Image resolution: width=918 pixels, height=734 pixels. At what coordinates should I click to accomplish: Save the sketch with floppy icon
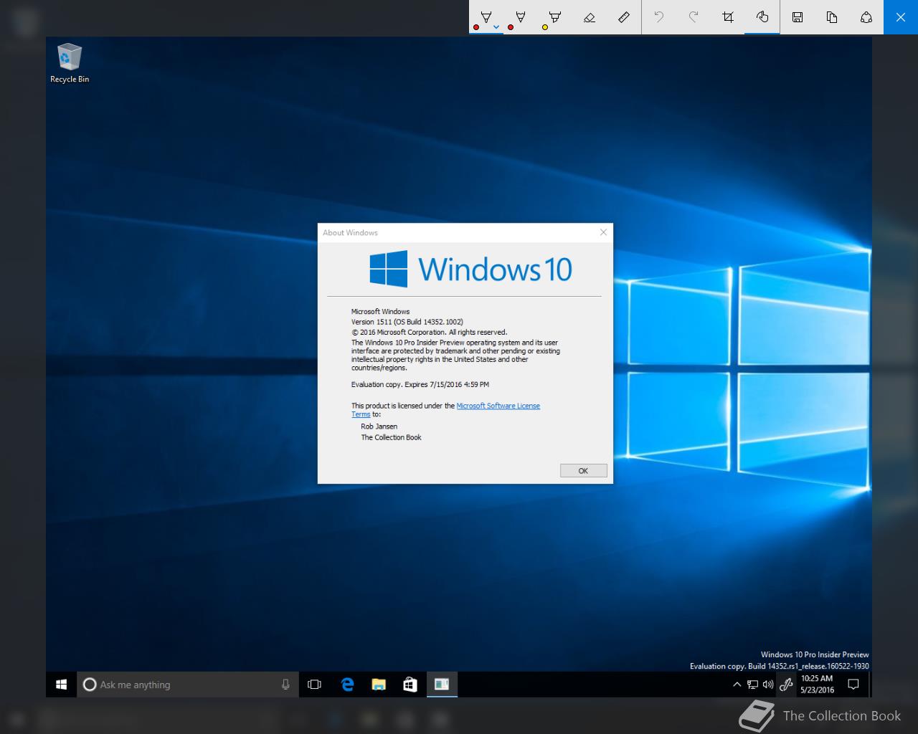click(x=798, y=17)
